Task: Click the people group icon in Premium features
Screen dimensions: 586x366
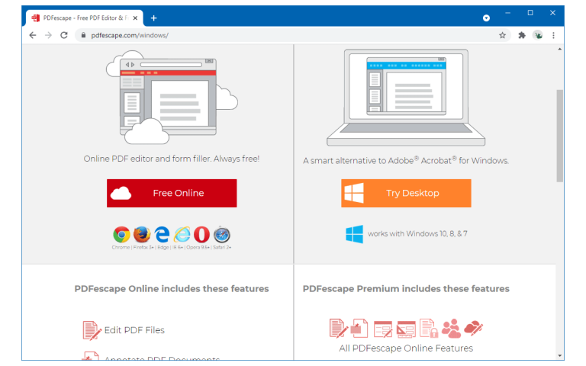Action: (452, 328)
